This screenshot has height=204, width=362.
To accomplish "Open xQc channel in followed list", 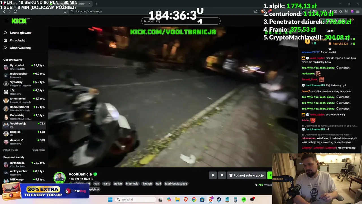I will pos(24,92).
